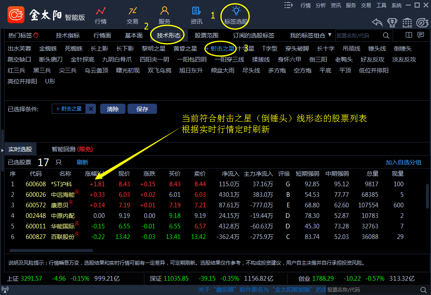Open the trophy icon in the toolbar
The height and width of the screenshot is (295, 431).
pyautogui.click(x=392, y=22)
